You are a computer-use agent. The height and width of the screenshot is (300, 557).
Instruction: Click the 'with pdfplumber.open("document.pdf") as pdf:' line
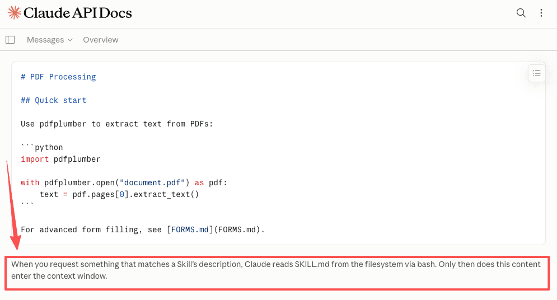point(124,182)
